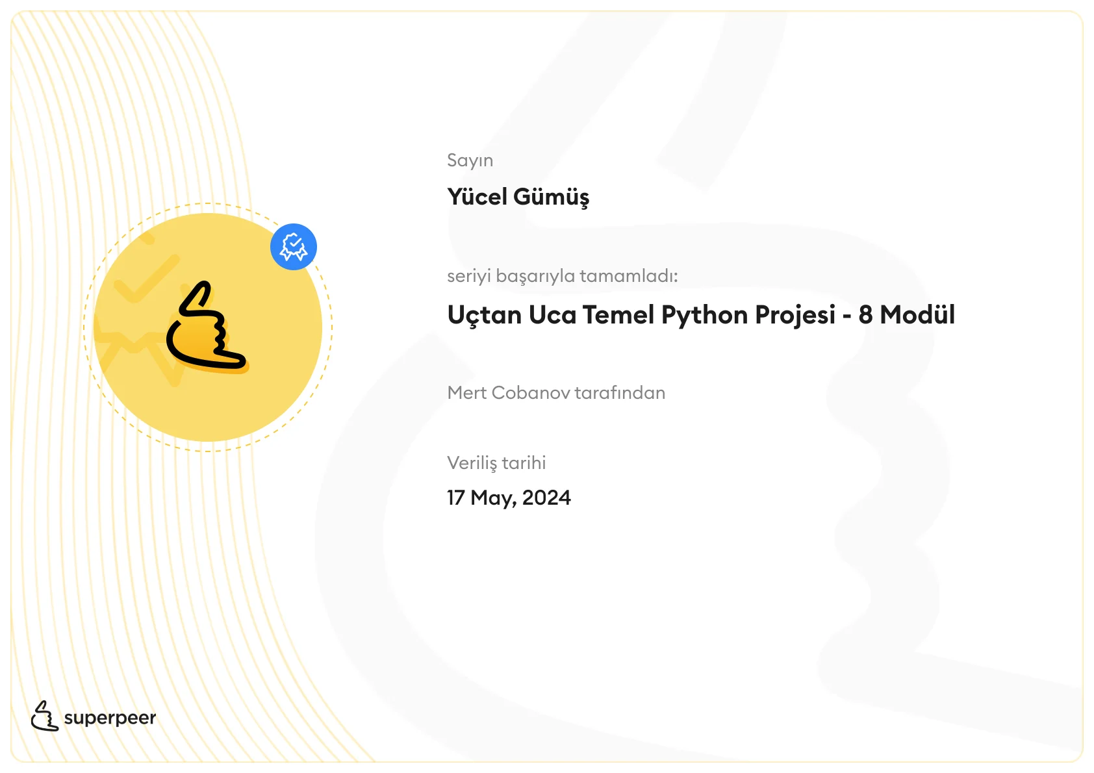Click the instructor line "Mert Cobanov tarafından"
This screenshot has height=773, width=1094.
556,392
